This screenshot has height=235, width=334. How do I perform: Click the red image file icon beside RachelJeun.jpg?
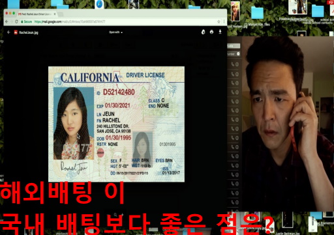[16, 33]
